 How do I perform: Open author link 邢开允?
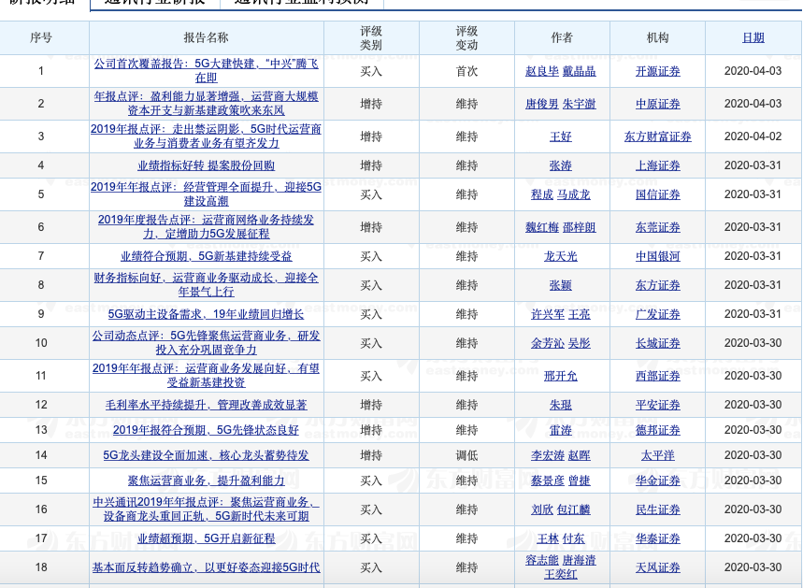click(560, 376)
